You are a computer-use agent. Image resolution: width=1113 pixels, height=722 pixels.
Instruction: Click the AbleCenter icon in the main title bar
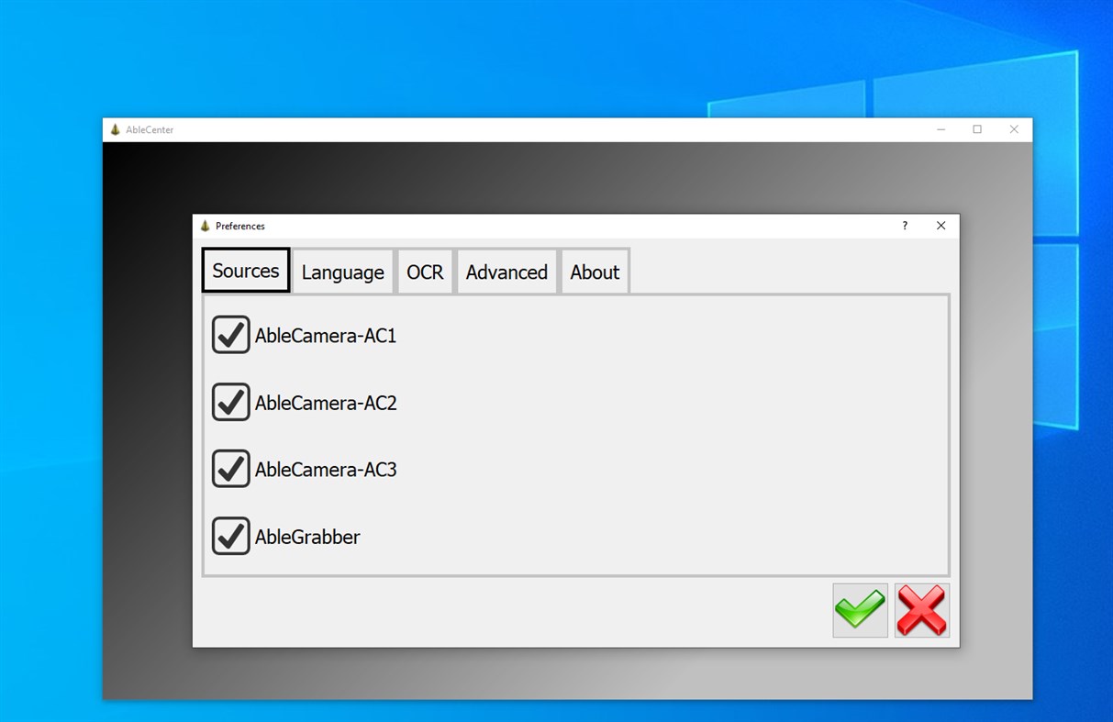click(x=114, y=129)
